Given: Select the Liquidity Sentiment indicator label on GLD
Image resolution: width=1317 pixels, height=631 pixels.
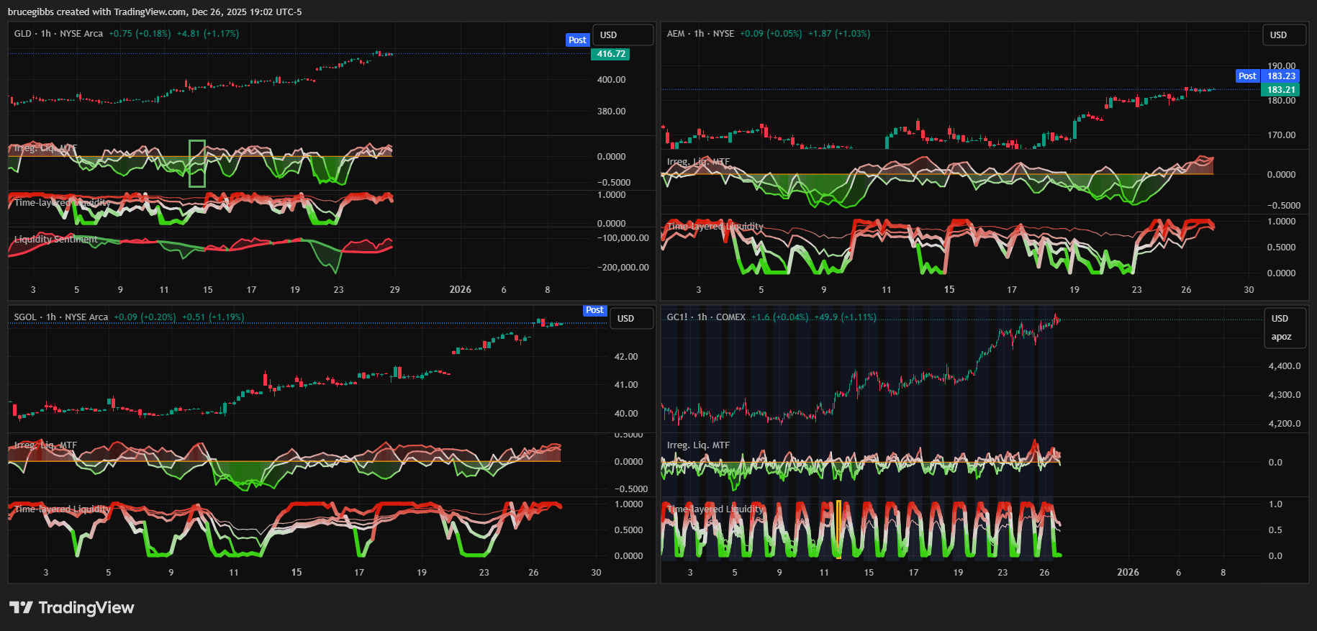Looking at the screenshot, I should tap(55, 240).
